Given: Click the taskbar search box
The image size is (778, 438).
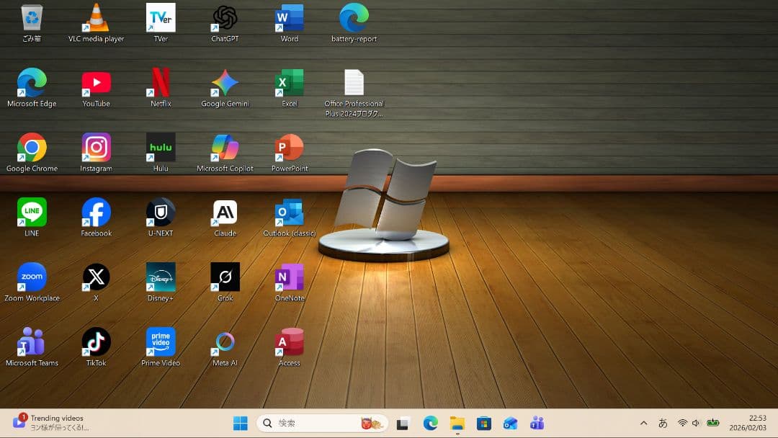Looking at the screenshot, I should [321, 423].
